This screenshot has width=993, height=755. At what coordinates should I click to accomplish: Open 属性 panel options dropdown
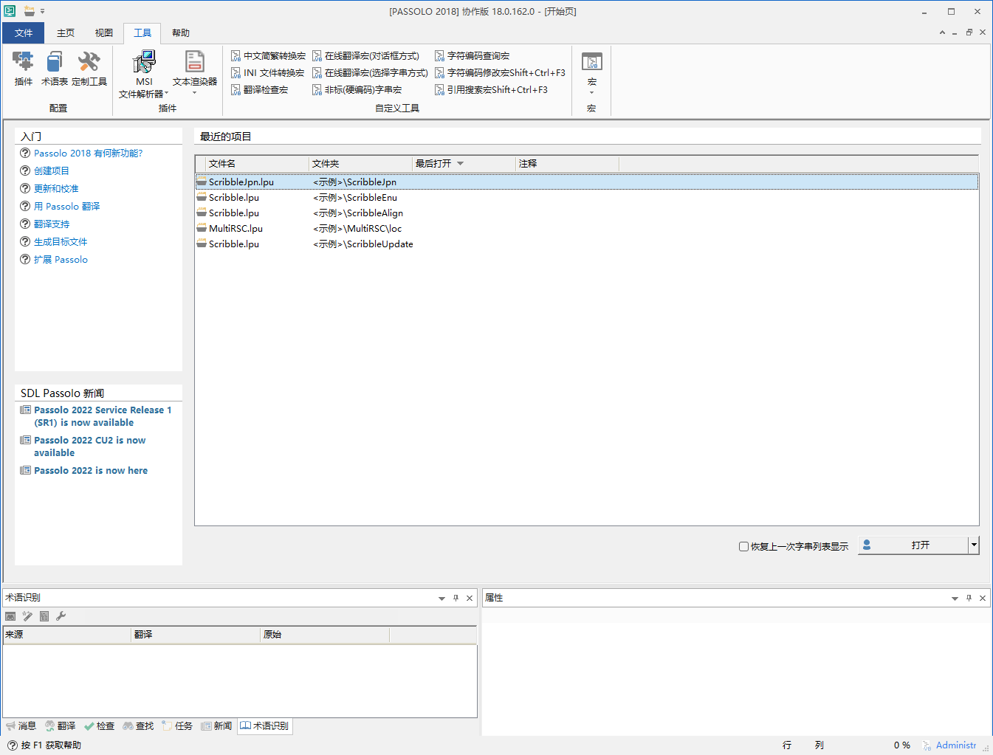(955, 599)
